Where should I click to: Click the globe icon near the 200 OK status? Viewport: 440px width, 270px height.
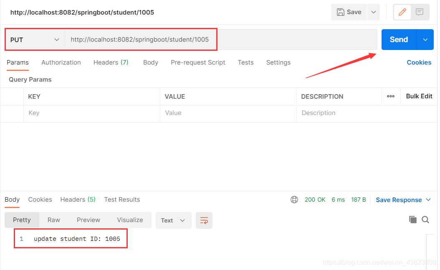(294, 200)
